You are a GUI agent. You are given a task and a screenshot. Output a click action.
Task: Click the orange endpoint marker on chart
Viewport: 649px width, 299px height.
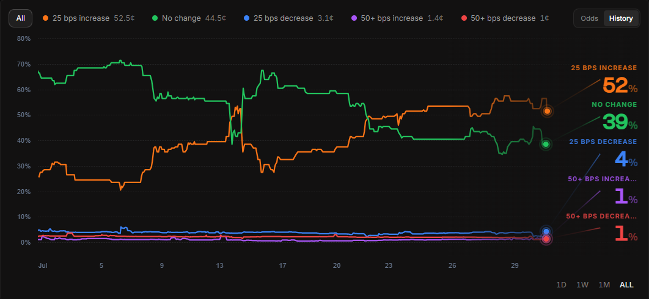point(547,111)
